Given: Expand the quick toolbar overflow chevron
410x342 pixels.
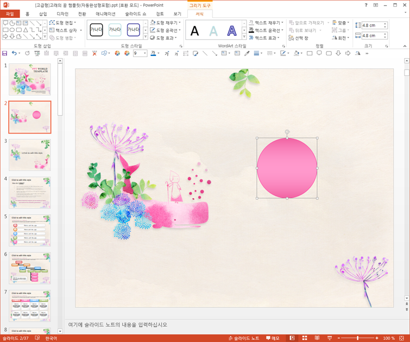Looking at the screenshot, I should tap(367, 53).
